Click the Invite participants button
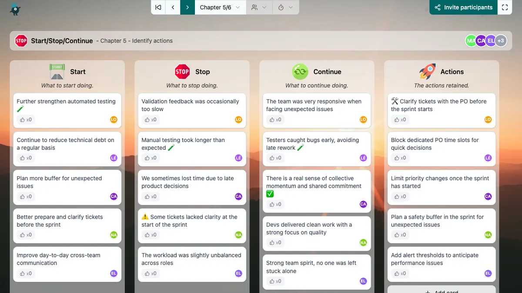 463,7
